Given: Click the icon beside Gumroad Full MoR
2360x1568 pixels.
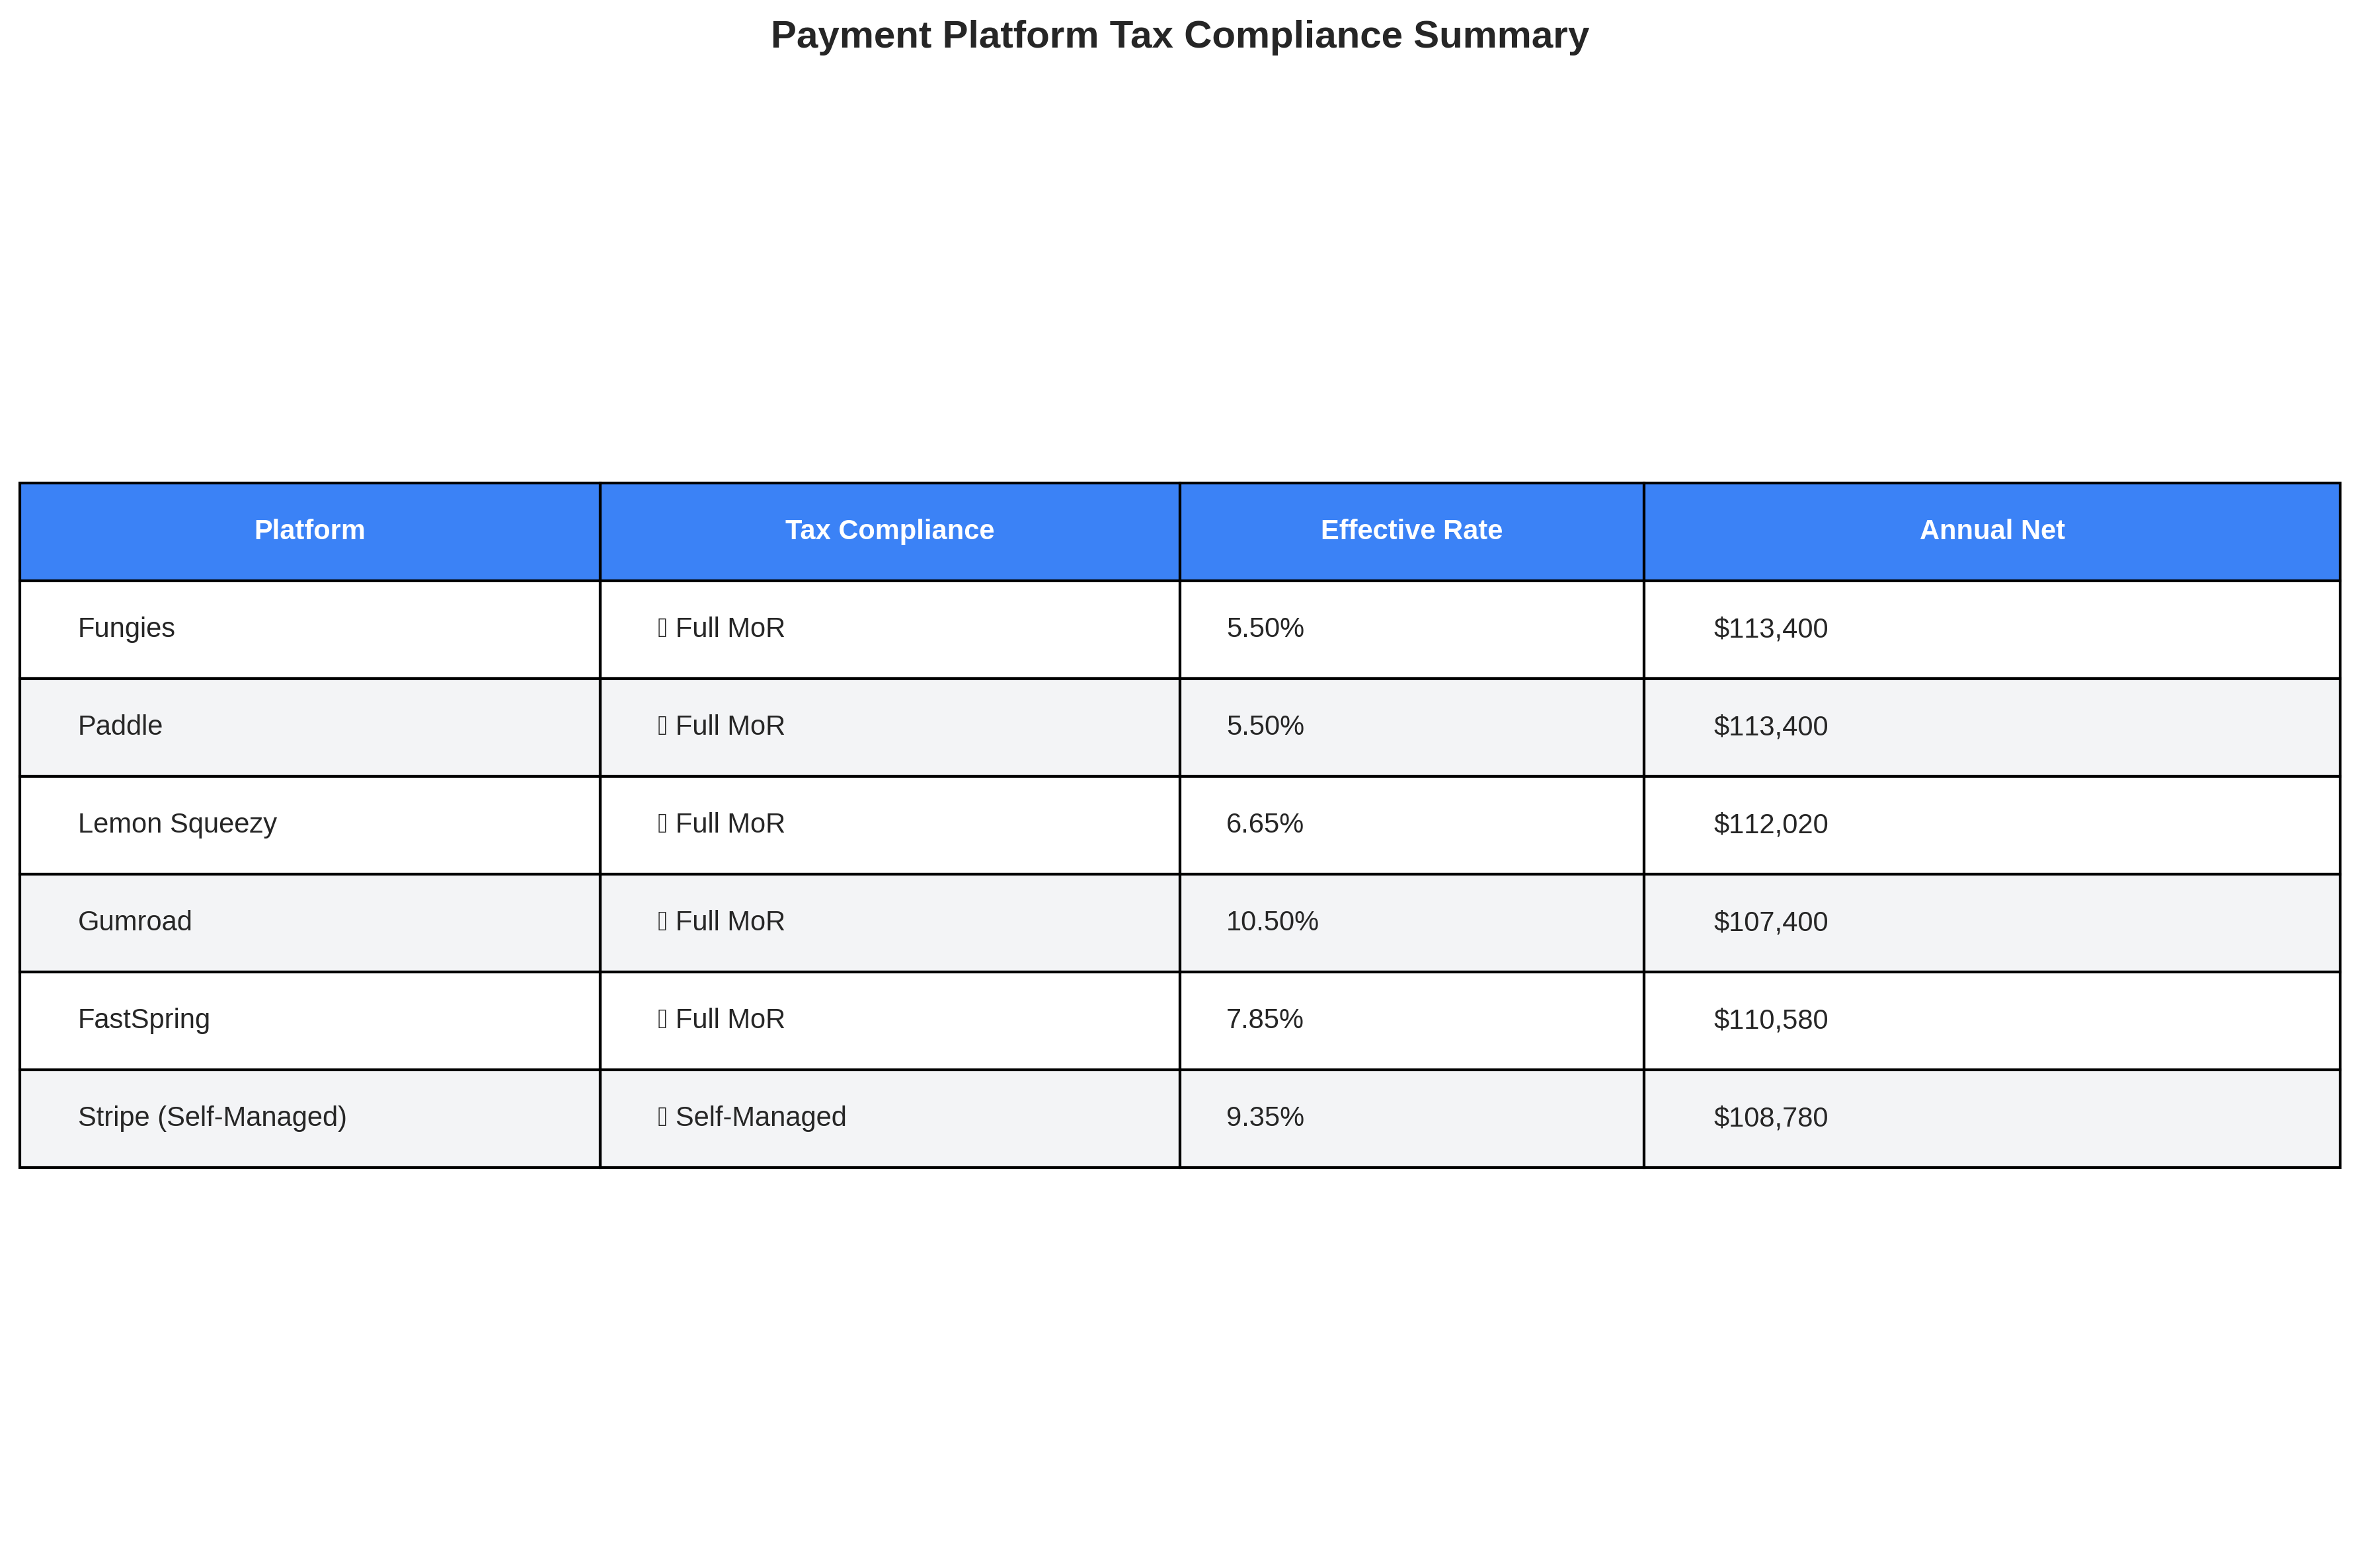Looking at the screenshot, I should pos(662,922).
